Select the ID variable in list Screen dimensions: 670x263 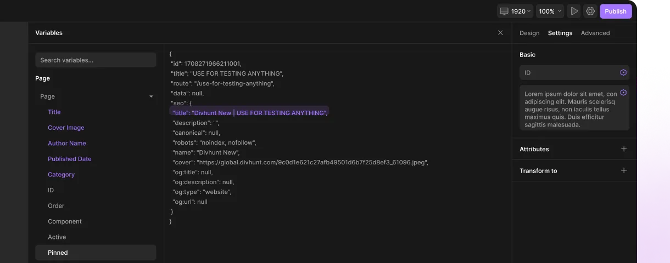(51, 190)
